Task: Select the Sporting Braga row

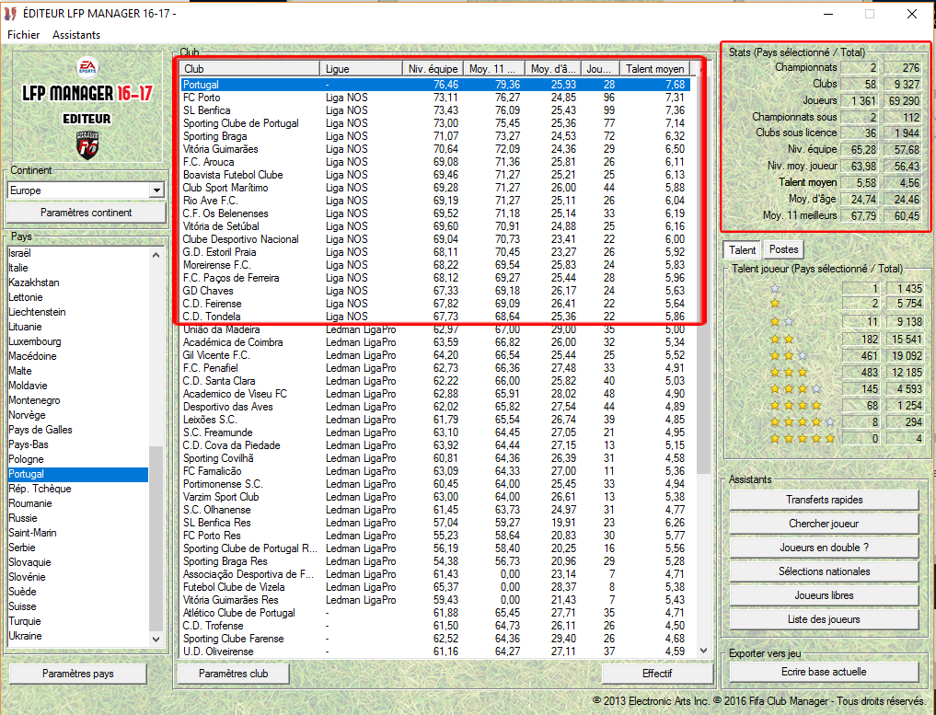Action: coord(435,136)
